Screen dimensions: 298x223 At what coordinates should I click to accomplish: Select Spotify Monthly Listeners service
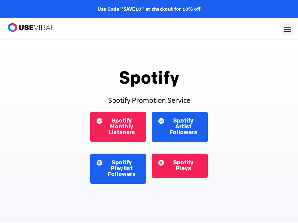(x=118, y=127)
